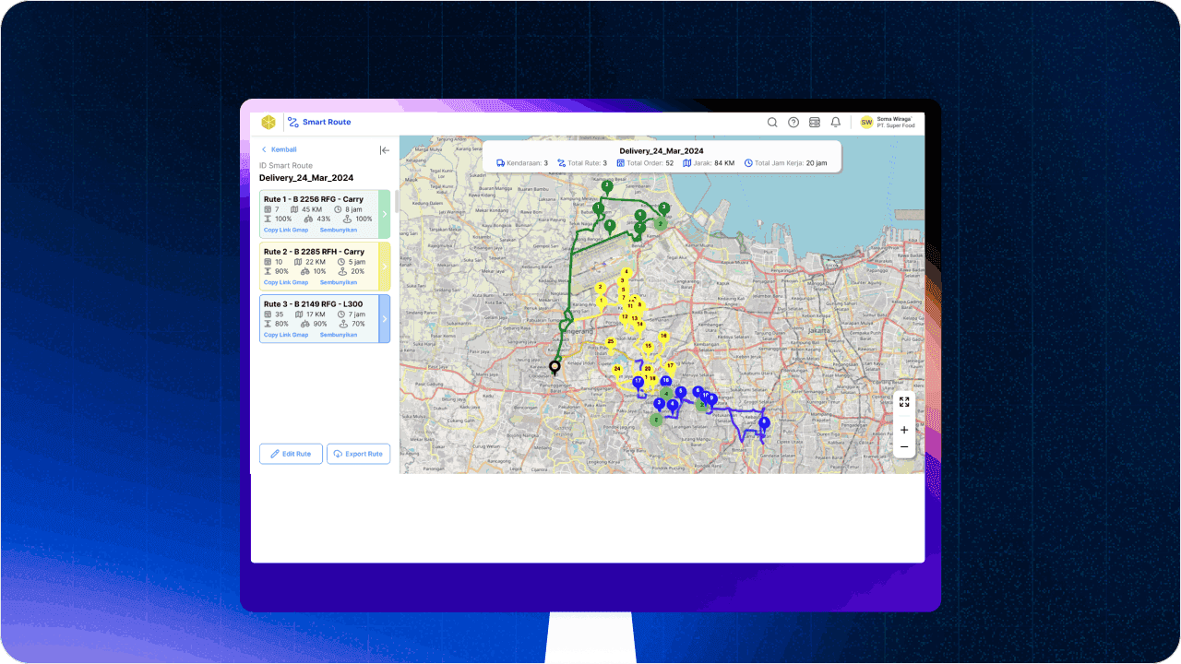Hide Rute 3 via Sembunyikan

point(338,335)
